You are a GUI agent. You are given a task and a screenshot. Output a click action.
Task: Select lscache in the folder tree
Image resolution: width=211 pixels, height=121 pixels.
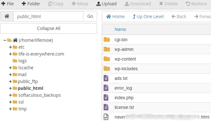click(26, 68)
